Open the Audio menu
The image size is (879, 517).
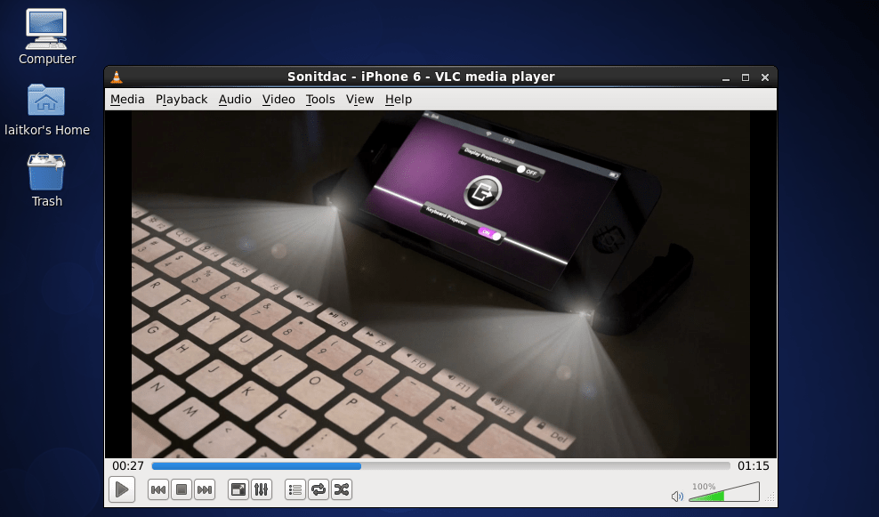[x=235, y=99]
